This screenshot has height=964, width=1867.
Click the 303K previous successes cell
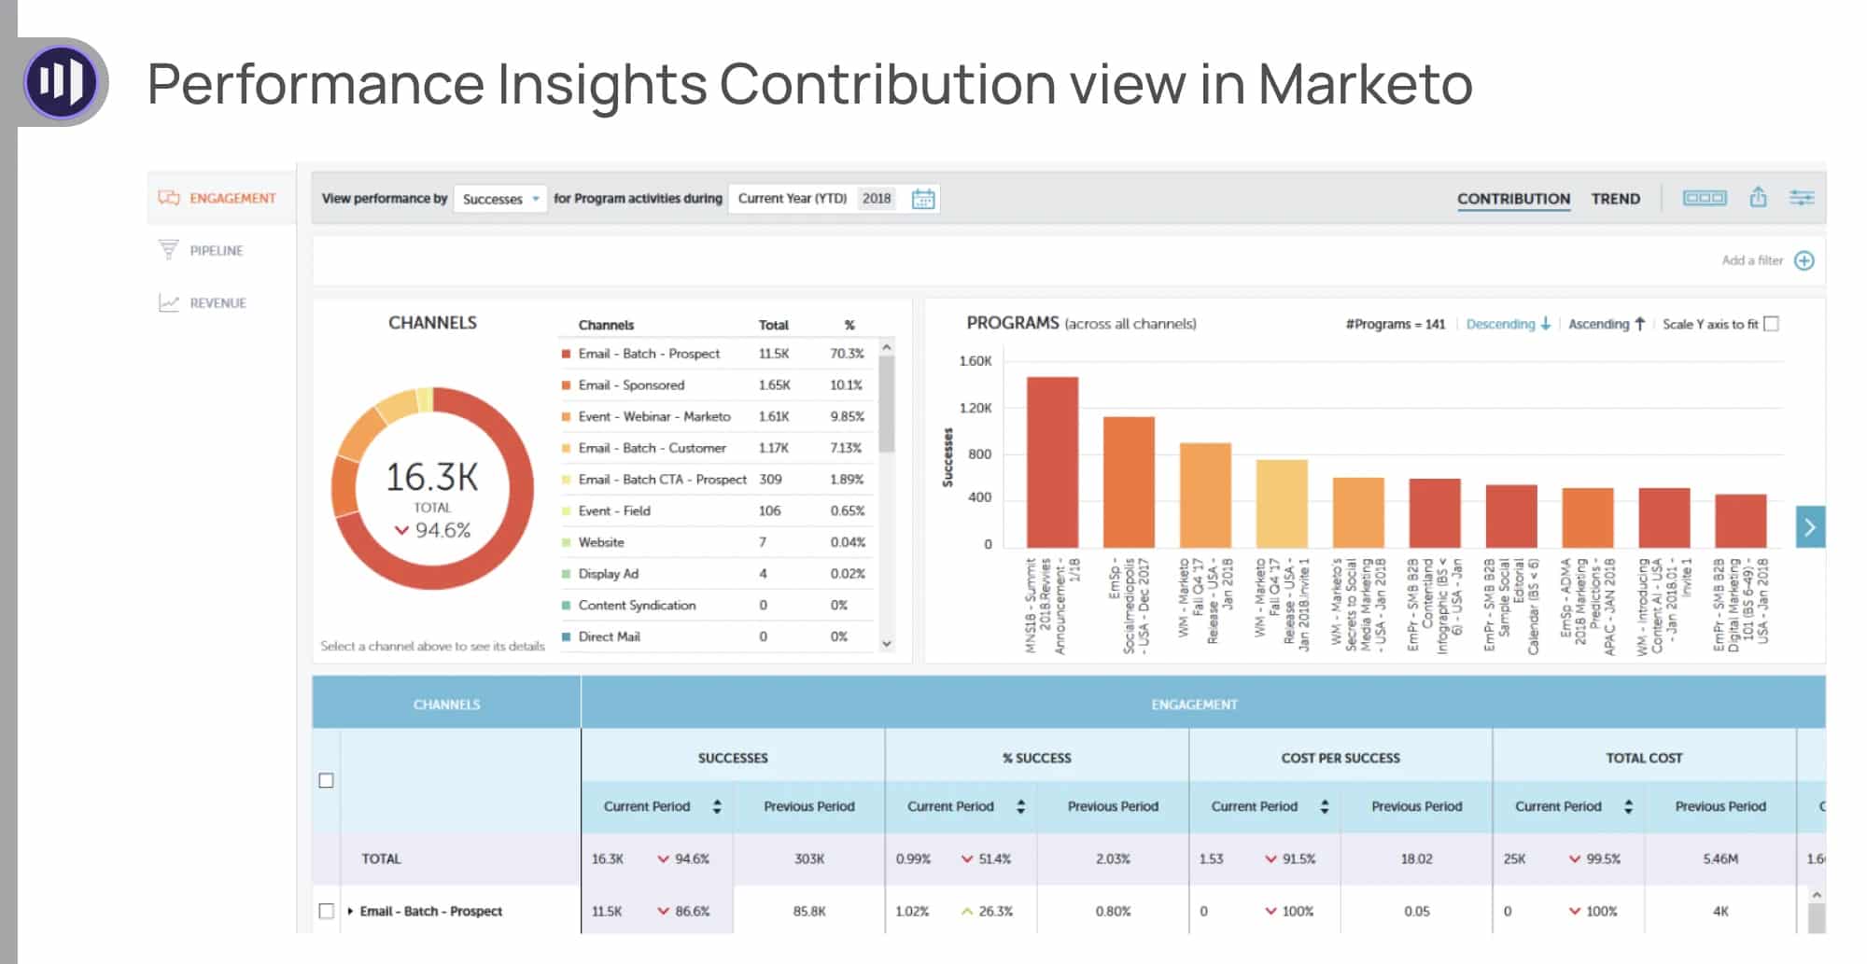809,859
